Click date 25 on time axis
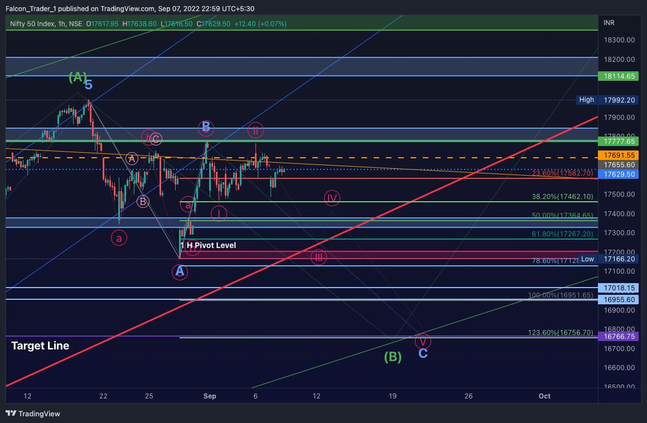The height and width of the screenshot is (423, 647). click(149, 396)
